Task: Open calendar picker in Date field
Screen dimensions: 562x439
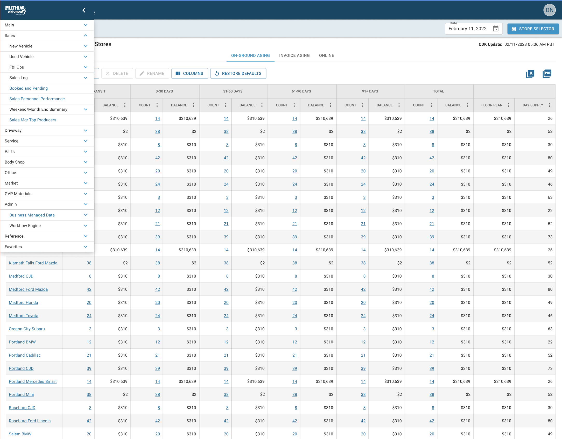Action: (x=496, y=29)
